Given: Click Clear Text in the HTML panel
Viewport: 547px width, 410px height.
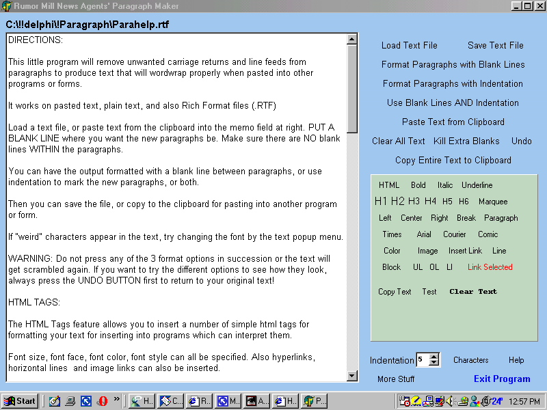Looking at the screenshot, I should 473,292.
